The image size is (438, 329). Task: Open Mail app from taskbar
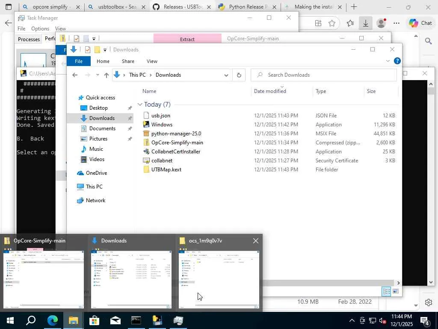[x=115, y=320]
